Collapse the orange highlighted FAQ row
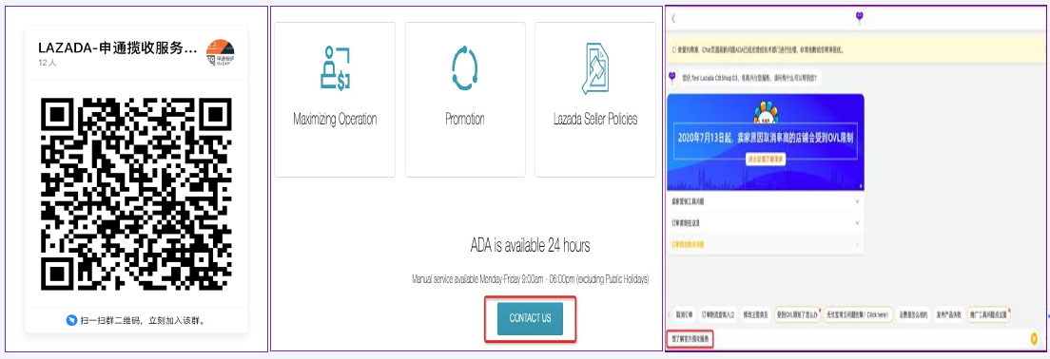The width and height of the screenshot is (1050, 359). (x=766, y=244)
